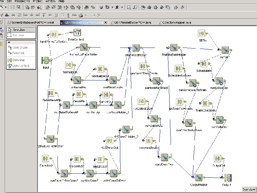The width and height of the screenshot is (257, 193).
Task: Open the New dropdown arrow in toolbar
Action: pyautogui.click(x=6, y=7)
